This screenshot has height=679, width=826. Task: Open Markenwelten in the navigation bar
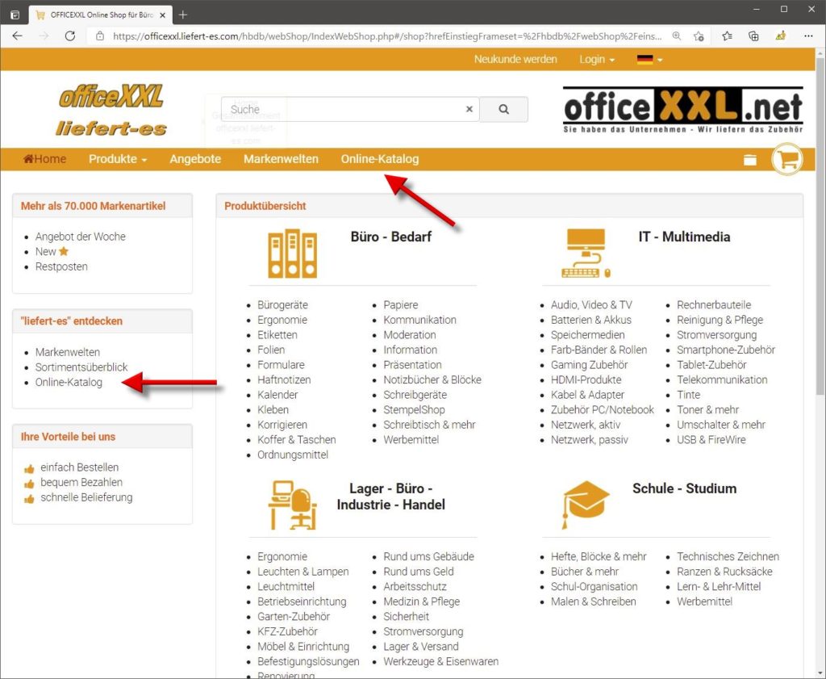(x=281, y=159)
